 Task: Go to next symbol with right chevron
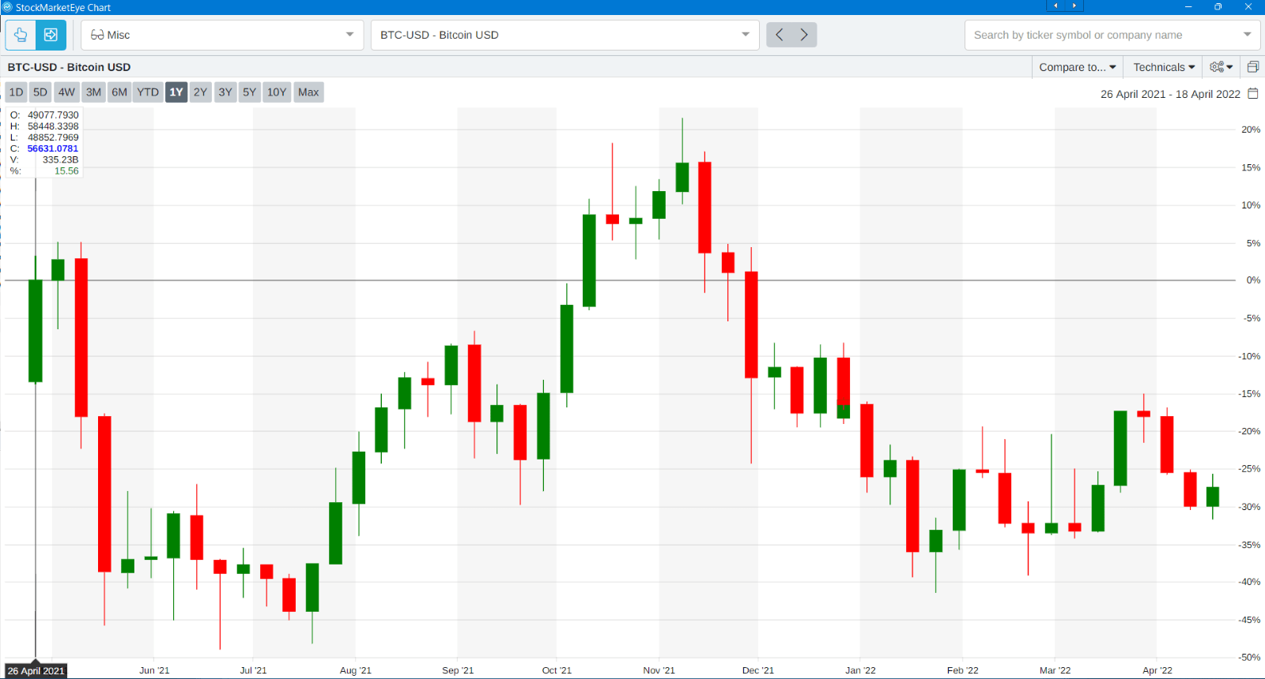point(804,35)
